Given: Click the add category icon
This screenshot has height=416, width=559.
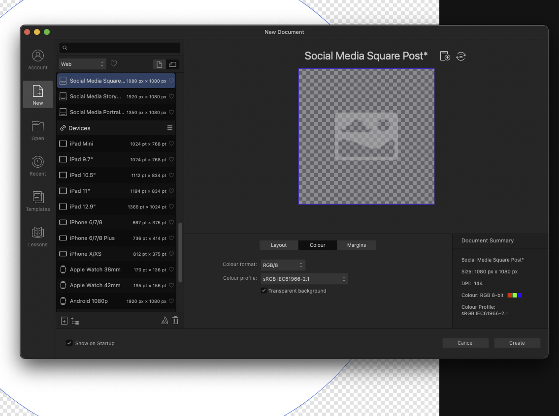Looking at the screenshot, I should pyautogui.click(x=75, y=321).
